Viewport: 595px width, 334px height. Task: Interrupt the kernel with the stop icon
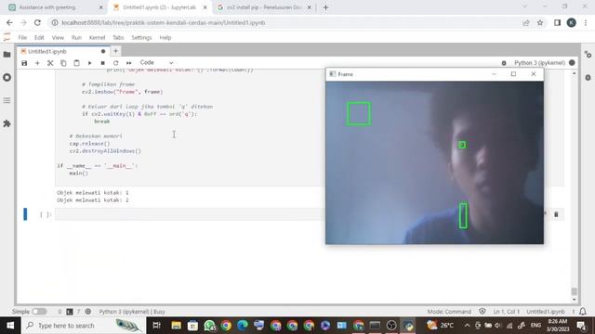coord(102,63)
